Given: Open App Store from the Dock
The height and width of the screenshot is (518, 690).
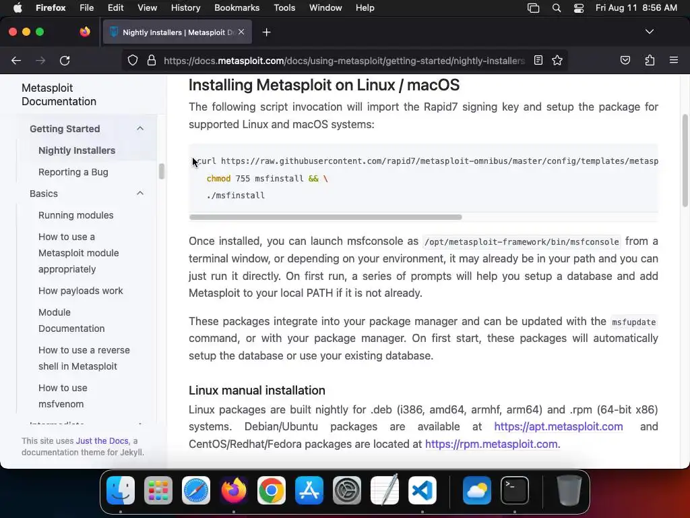Looking at the screenshot, I should [x=309, y=490].
